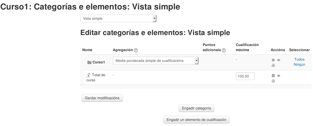
Task: Click the Curso1 category name
Action: pyautogui.click(x=99, y=62)
